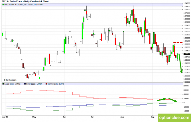Image resolution: width=191 pixels, height=122 pixels.
Task: Select the 'Lo:1.01150' low value text
Action: pyautogui.click(x=29, y=5)
